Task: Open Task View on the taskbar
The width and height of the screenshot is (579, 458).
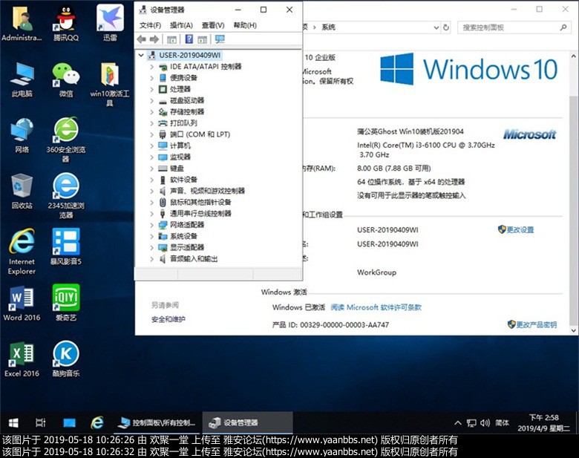Action: point(41,422)
